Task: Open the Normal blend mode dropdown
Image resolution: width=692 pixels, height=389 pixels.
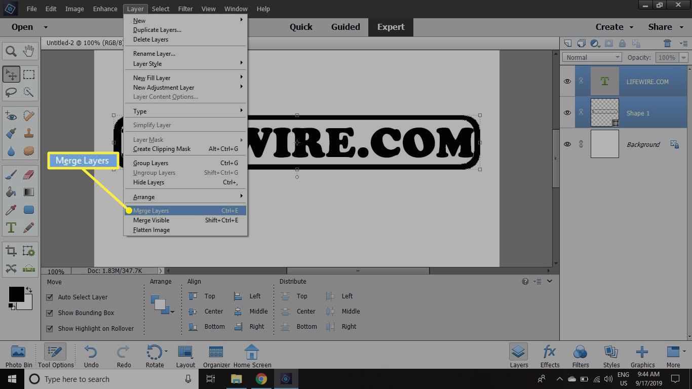Action: click(x=592, y=57)
